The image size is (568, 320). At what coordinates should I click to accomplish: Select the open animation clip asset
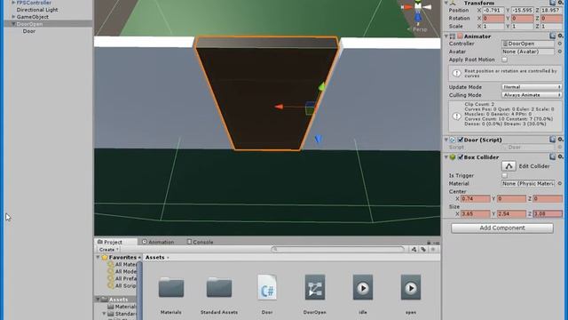pos(411,287)
